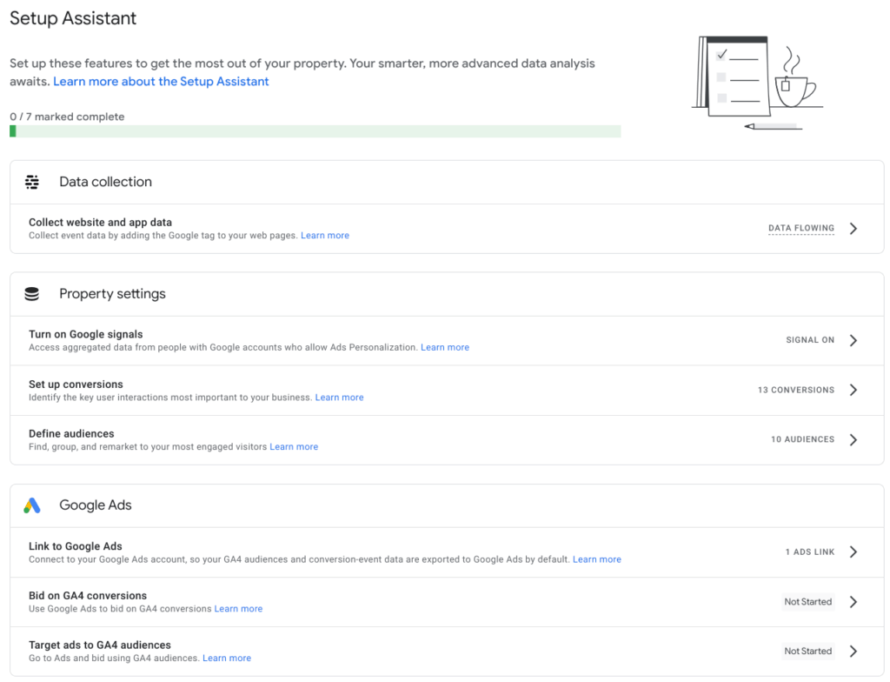Screen dimensions: 890x682
Task: Expand the Turn on Google signals row
Action: pyautogui.click(x=853, y=340)
